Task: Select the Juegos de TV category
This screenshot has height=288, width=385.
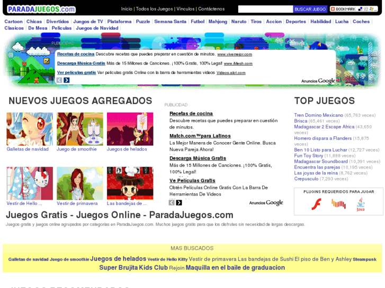Action: coord(88,22)
